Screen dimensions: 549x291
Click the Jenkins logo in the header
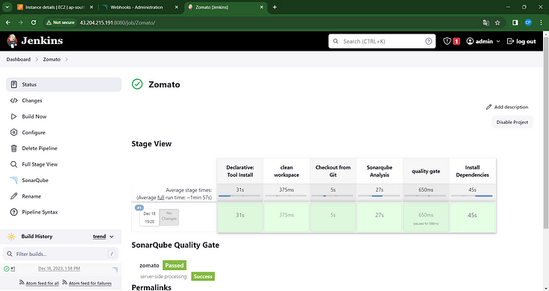coord(34,41)
